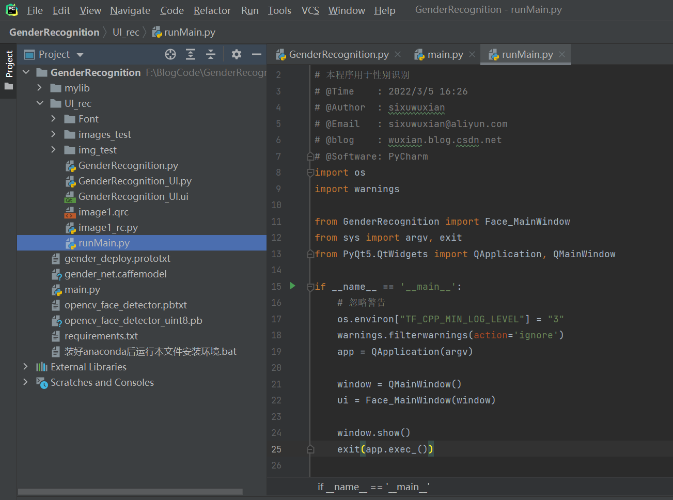Open the Code menu
Image resolution: width=673 pixels, height=500 pixels.
click(x=172, y=10)
